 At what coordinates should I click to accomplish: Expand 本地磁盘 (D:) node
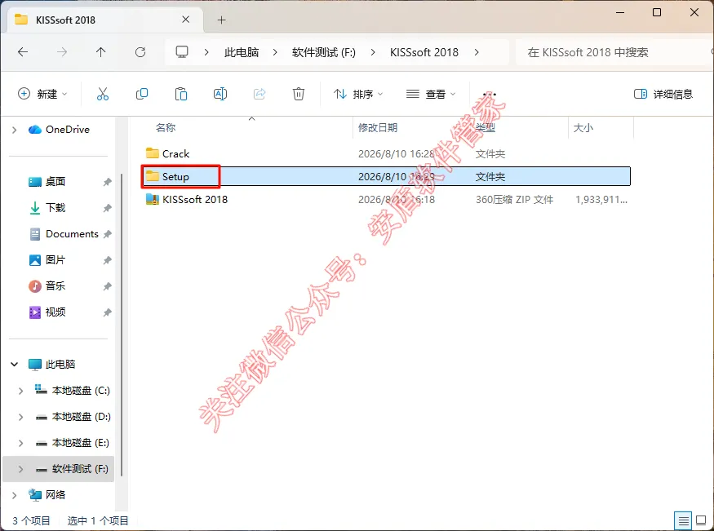click(21, 417)
